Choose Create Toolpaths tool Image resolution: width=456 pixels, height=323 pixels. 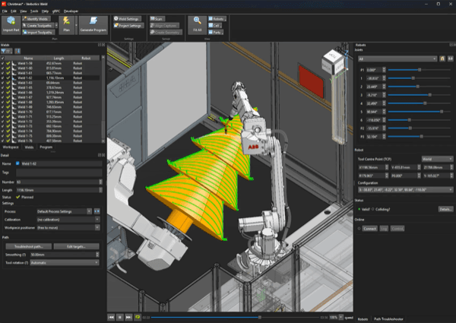tap(38, 26)
